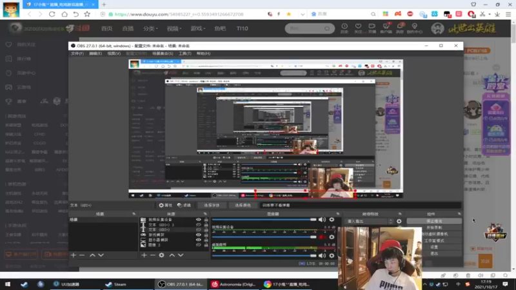Toggle visibility of selected Text (GDI+) source
516x290 pixels.
[198, 230]
